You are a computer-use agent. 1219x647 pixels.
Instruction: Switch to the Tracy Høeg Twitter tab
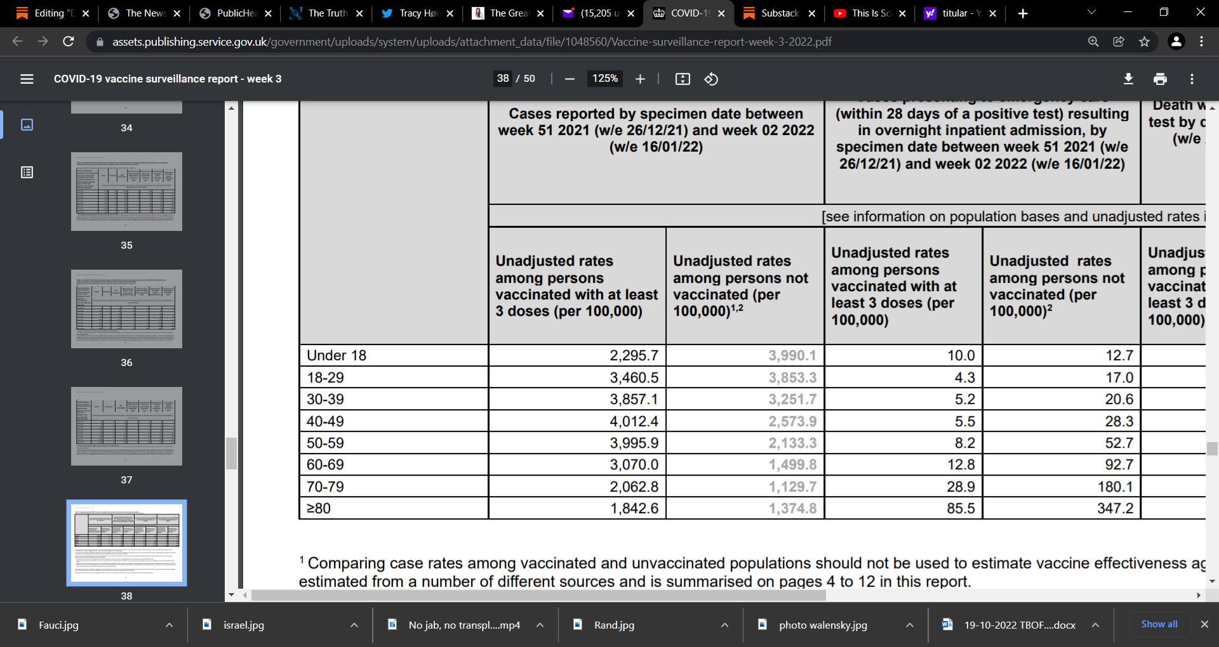(418, 13)
